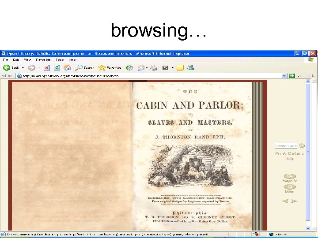The image size is (318, 238).
Task: Click the Listen speaker icon
Action: pos(290,186)
